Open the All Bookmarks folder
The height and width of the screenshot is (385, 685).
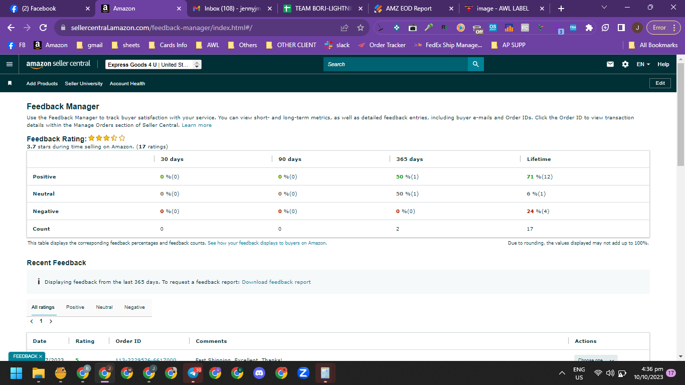point(653,45)
